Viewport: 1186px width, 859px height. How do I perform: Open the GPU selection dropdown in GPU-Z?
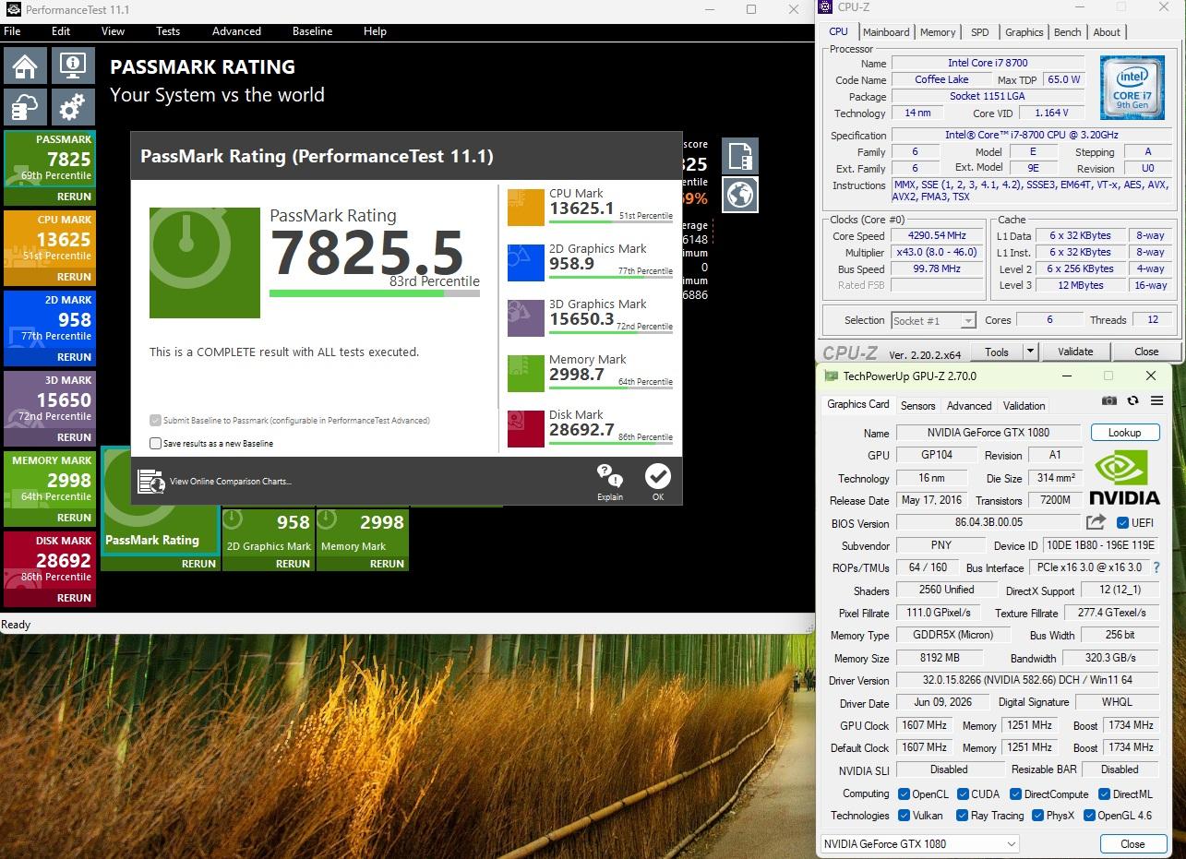pos(919,843)
